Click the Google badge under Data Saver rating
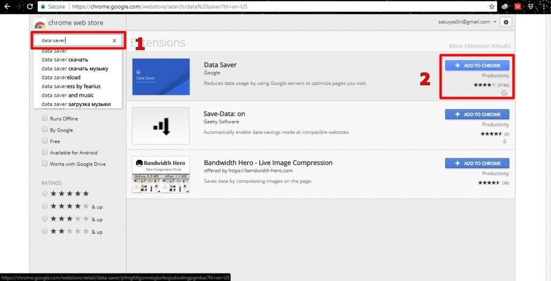The width and height of the screenshot is (551, 281). coord(504,92)
